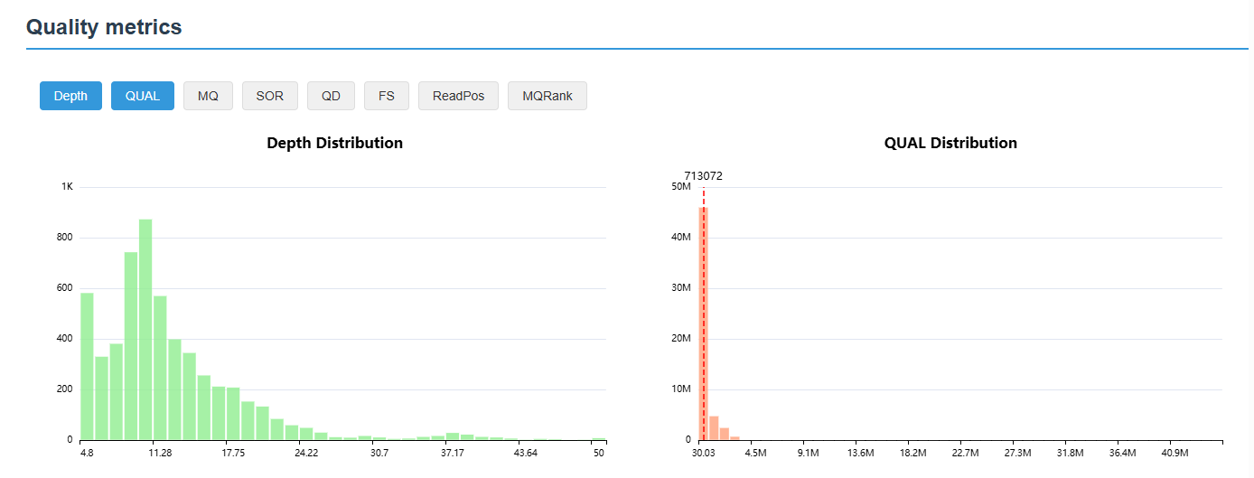Click the 37.17 x-axis label in Depth chart
Image resolution: width=1254 pixels, height=478 pixels.
pos(453,453)
